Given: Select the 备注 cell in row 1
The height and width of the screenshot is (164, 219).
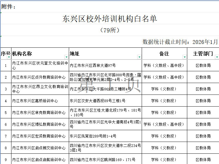Looking at the screenshot, I should coord(164,65).
